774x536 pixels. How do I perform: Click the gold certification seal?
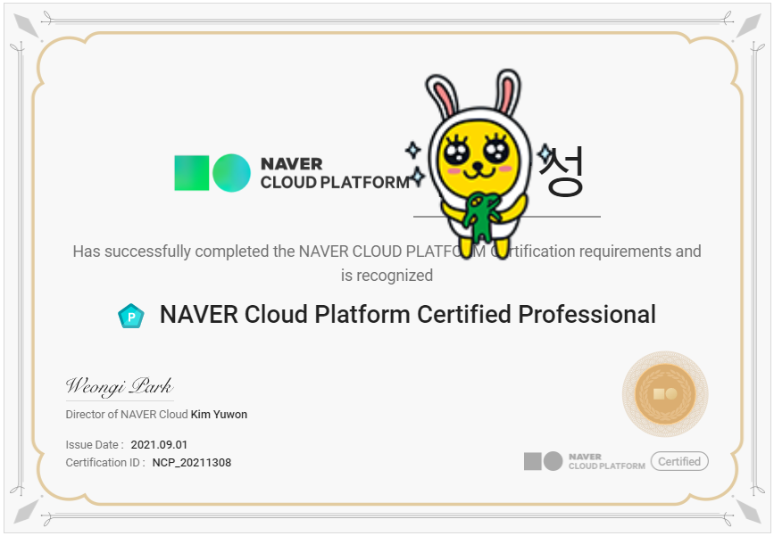click(665, 394)
